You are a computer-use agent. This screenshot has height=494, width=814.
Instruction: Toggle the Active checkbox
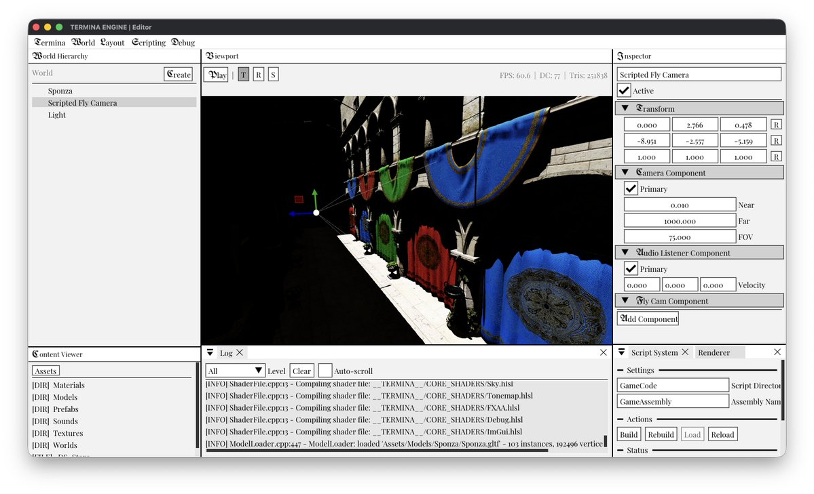624,90
